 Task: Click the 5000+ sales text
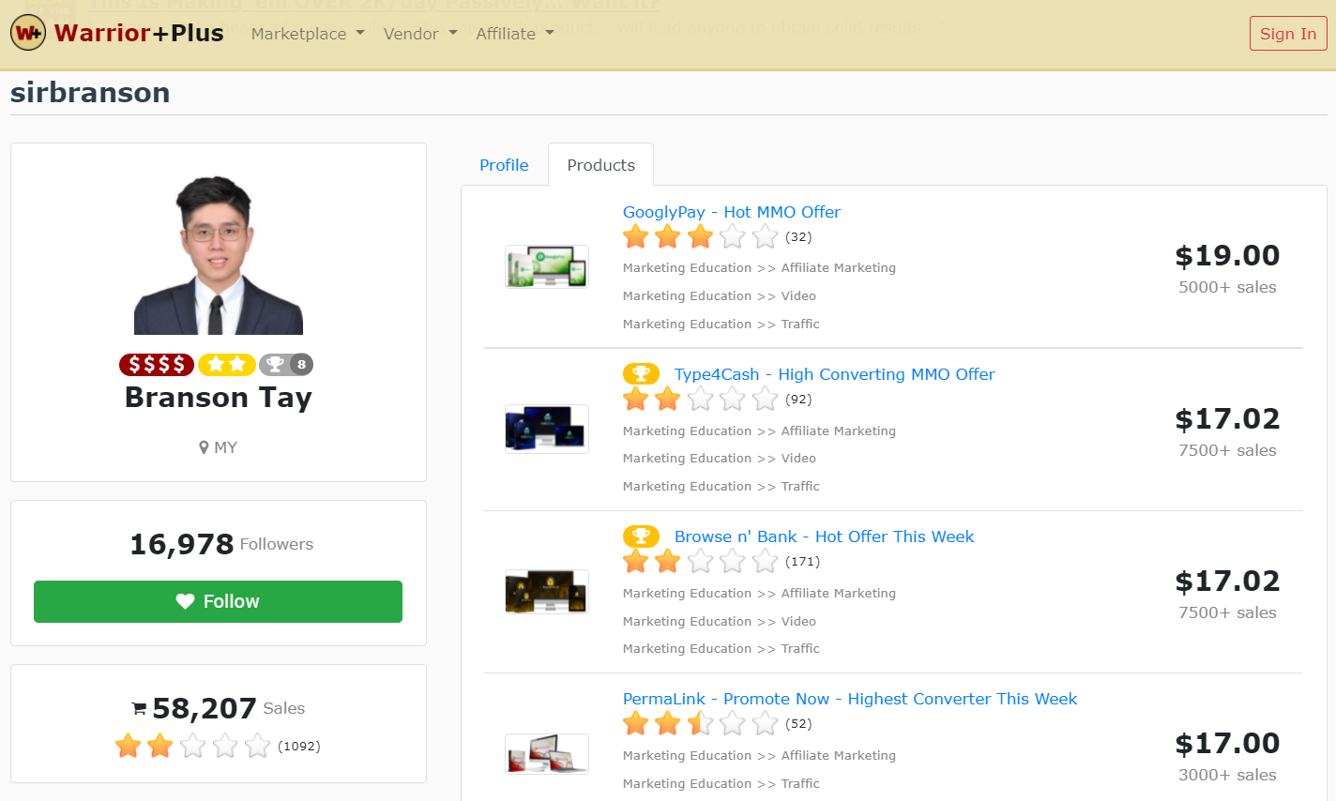tap(1227, 287)
